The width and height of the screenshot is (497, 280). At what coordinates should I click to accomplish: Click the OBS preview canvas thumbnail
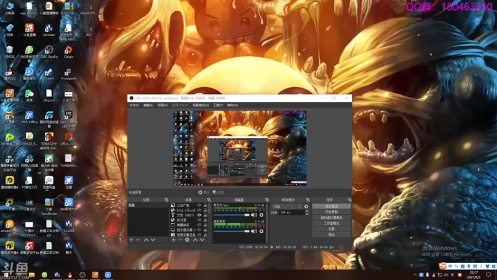pyautogui.click(x=240, y=148)
